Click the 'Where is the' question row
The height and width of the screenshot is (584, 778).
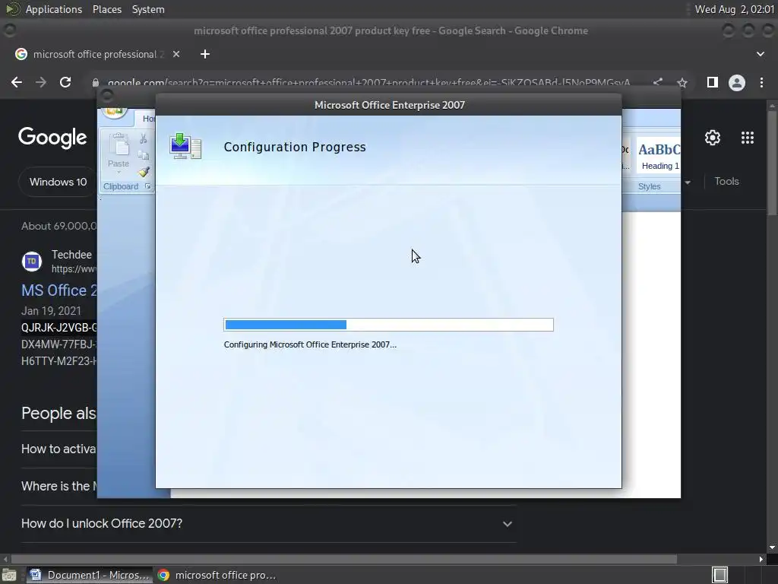pos(59,486)
